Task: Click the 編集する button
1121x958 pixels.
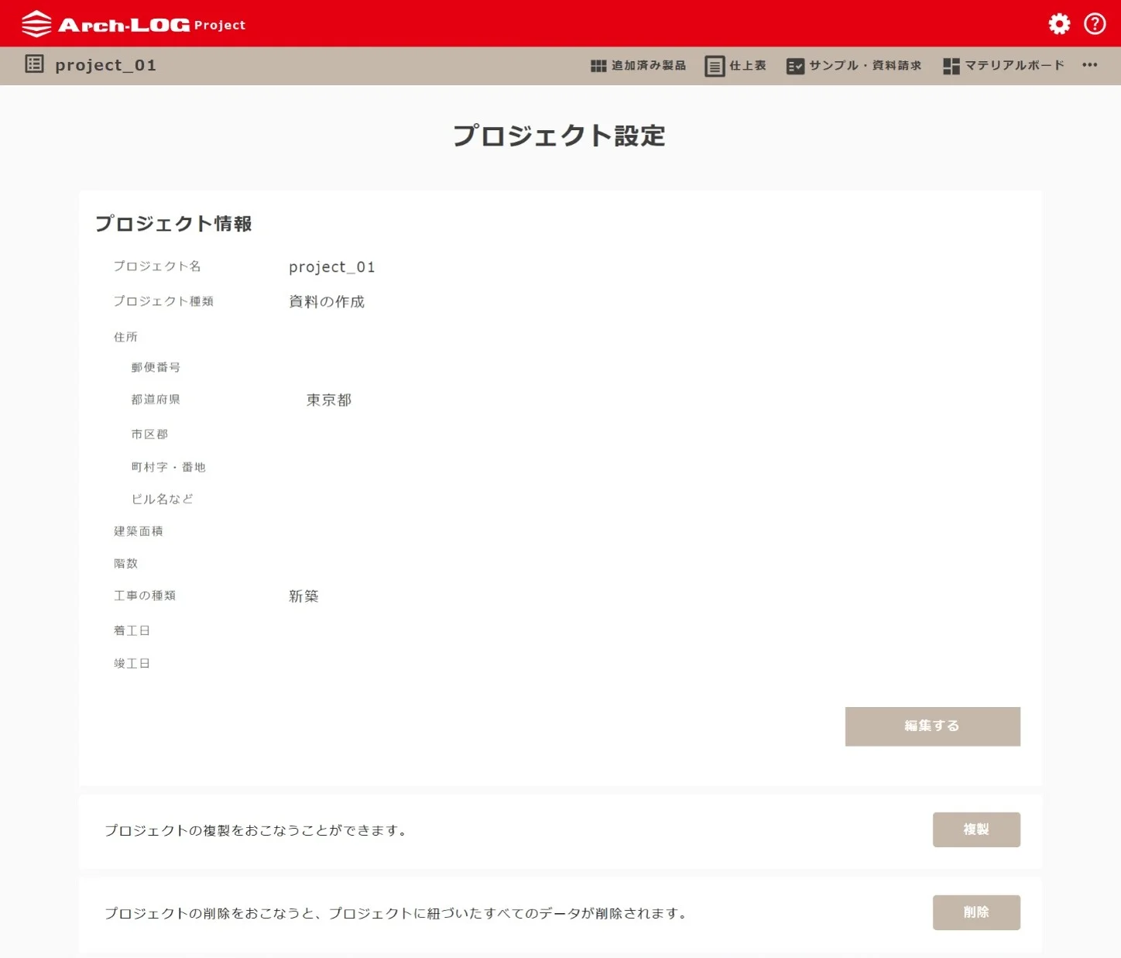Action: [932, 726]
